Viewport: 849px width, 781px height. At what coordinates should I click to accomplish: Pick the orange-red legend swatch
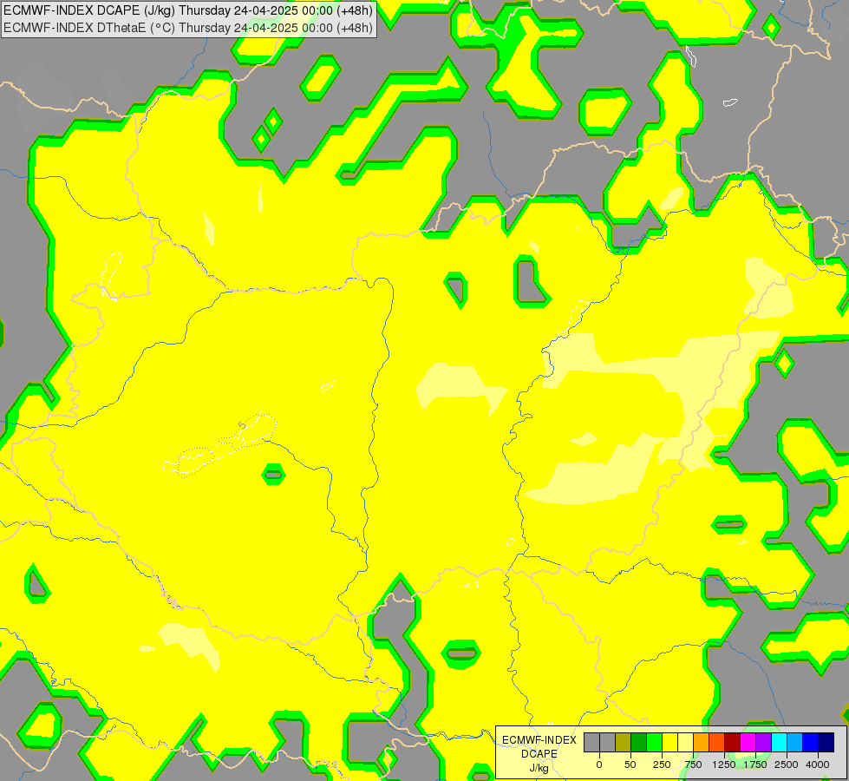(x=716, y=742)
